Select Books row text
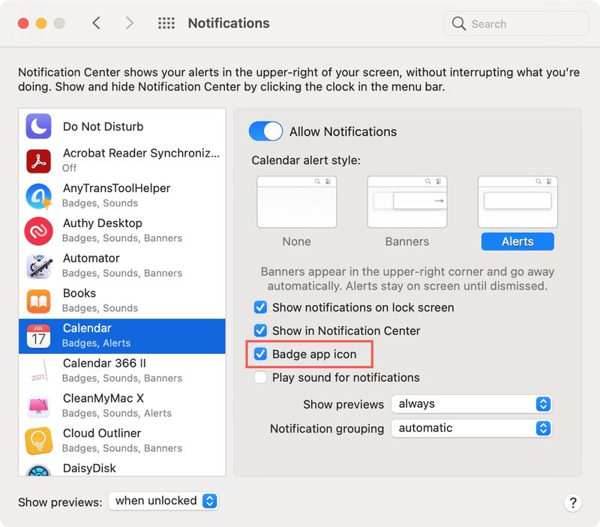 [79, 293]
